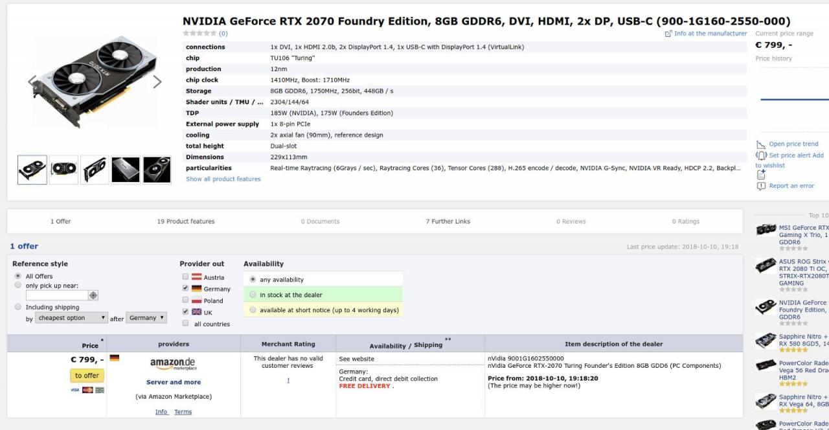Image resolution: width=829 pixels, height=430 pixels.
Task: Uncheck the Germany provider checkbox
Action: point(186,288)
